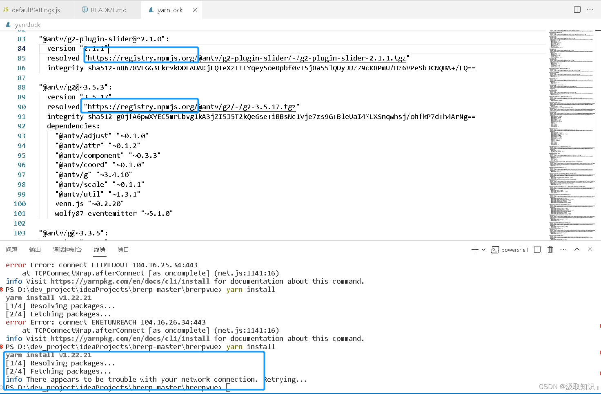
Task: Open editor More Actions ellipsis menu
Action: point(590,9)
